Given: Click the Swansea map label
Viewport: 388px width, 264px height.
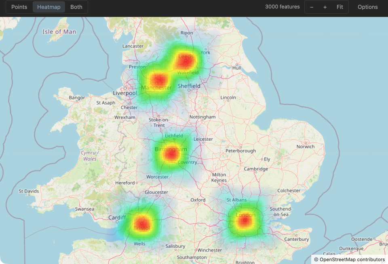Looking at the screenshot, I should [84, 209].
